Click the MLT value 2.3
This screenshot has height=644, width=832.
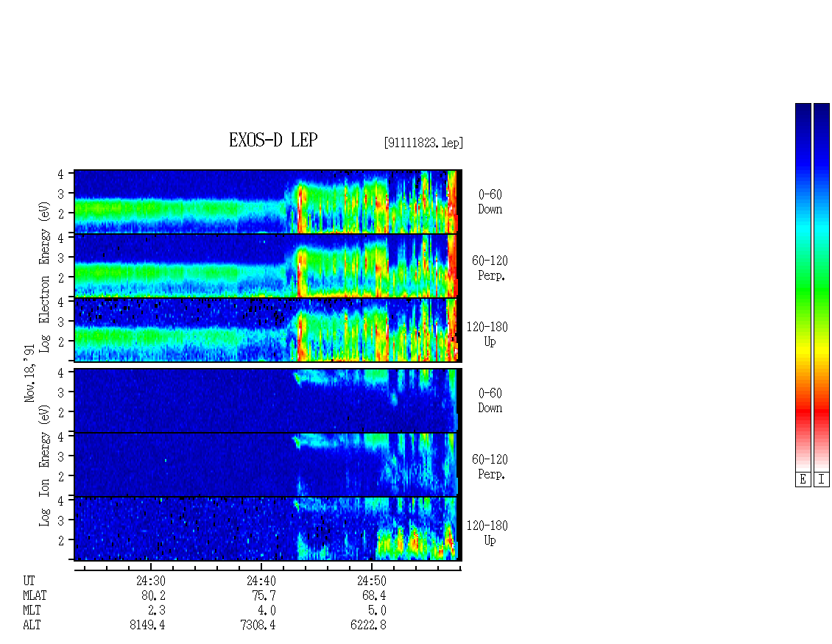tap(157, 611)
